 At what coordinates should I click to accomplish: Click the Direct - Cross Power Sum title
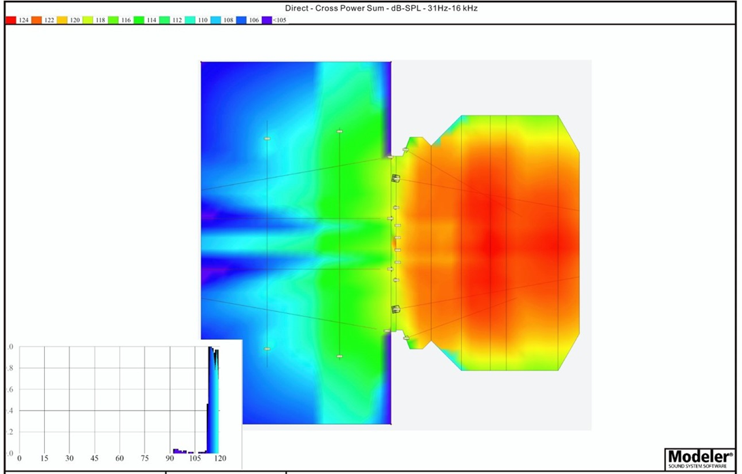(x=371, y=8)
